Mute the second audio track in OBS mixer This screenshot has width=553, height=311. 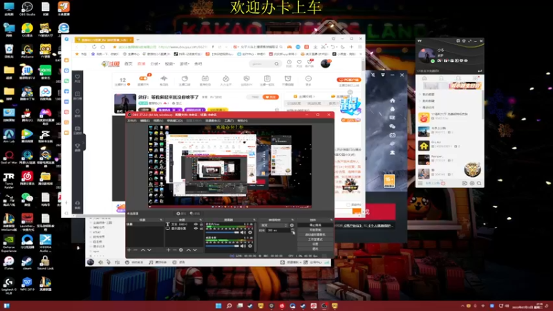click(x=243, y=246)
